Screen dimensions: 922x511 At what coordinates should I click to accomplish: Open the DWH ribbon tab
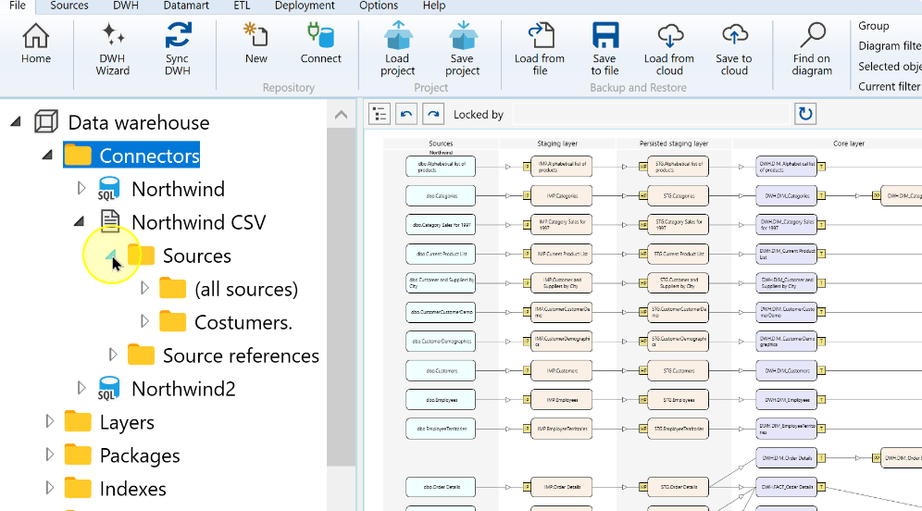tap(126, 6)
